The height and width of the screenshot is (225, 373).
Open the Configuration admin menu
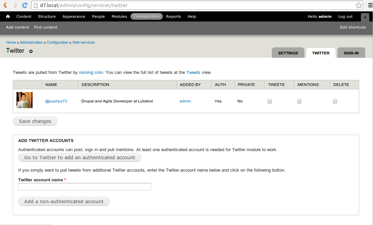pyautogui.click(x=147, y=16)
